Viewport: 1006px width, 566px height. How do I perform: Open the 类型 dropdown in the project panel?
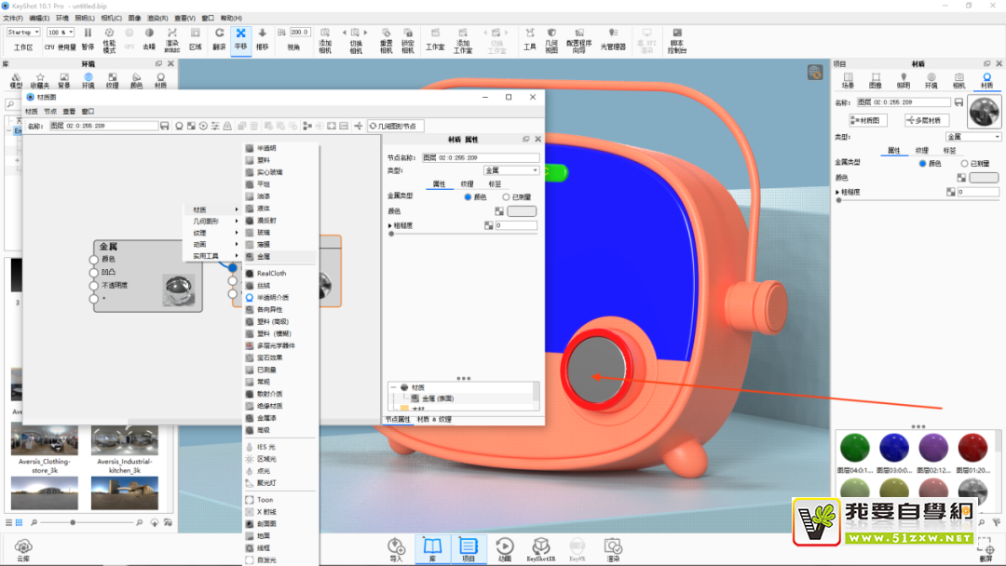[972, 137]
